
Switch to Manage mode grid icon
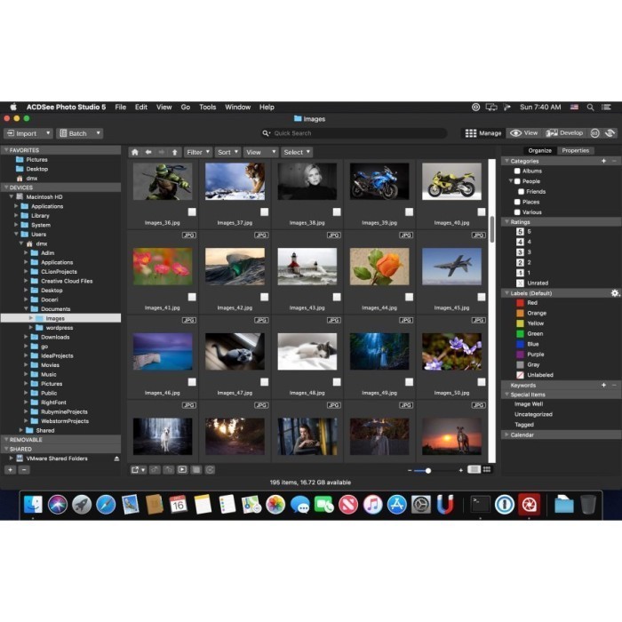471,133
